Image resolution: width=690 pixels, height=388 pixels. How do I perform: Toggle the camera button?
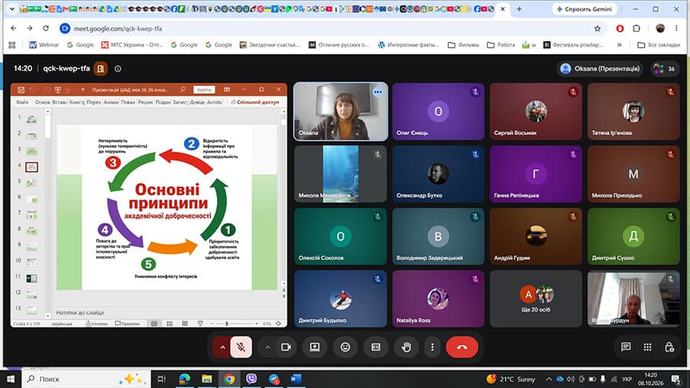pos(286,347)
